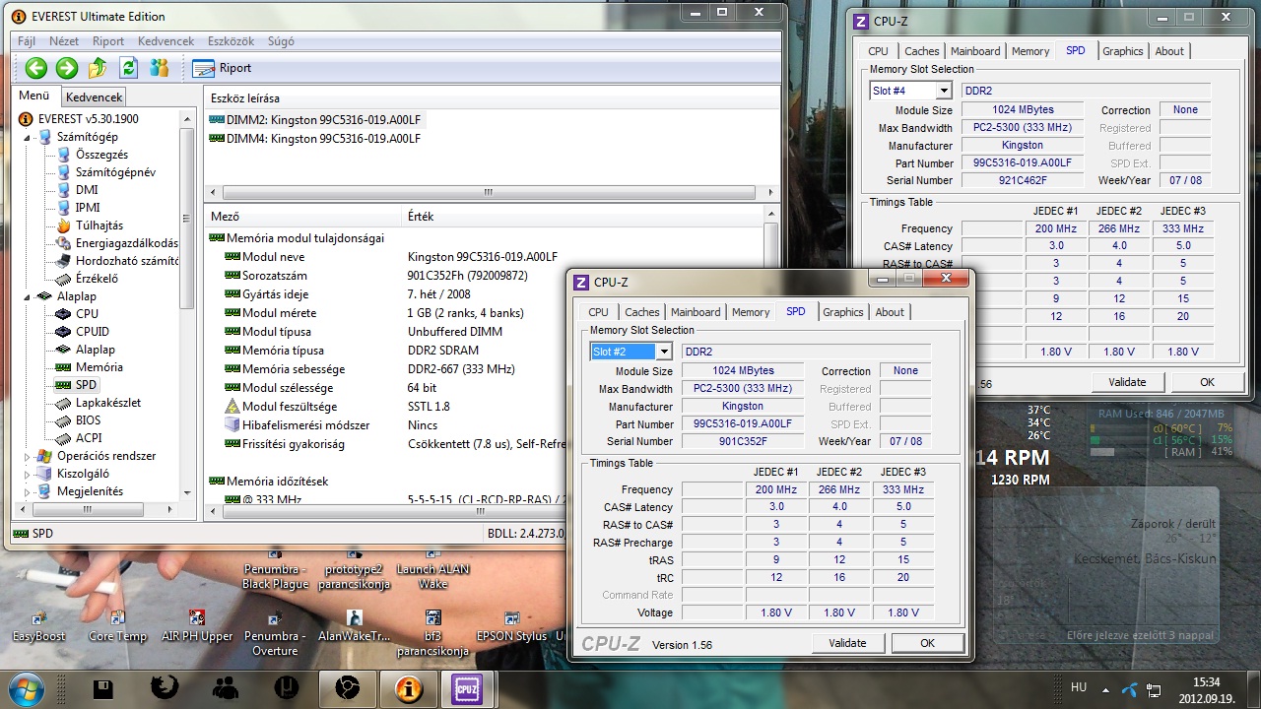Open the Slot #2 dropdown in front CPU-Z
The height and width of the screenshot is (709, 1261).
click(x=664, y=352)
